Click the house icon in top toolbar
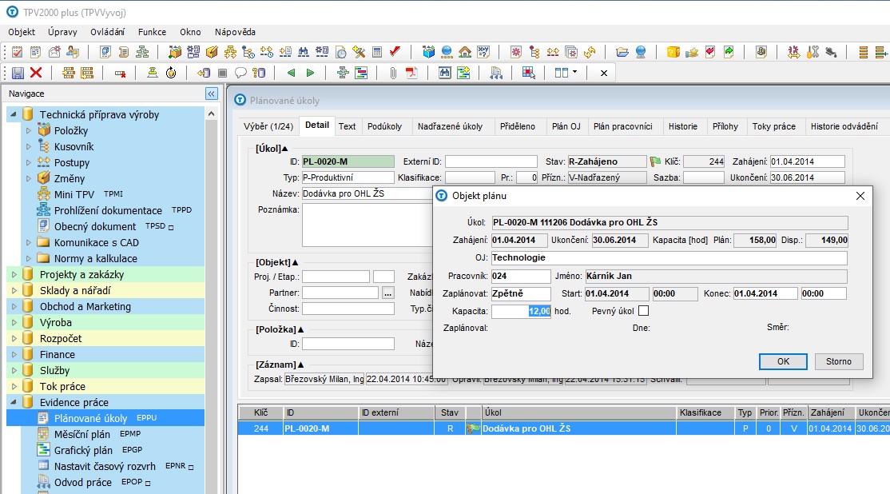This screenshot has height=494, width=890. [465, 52]
